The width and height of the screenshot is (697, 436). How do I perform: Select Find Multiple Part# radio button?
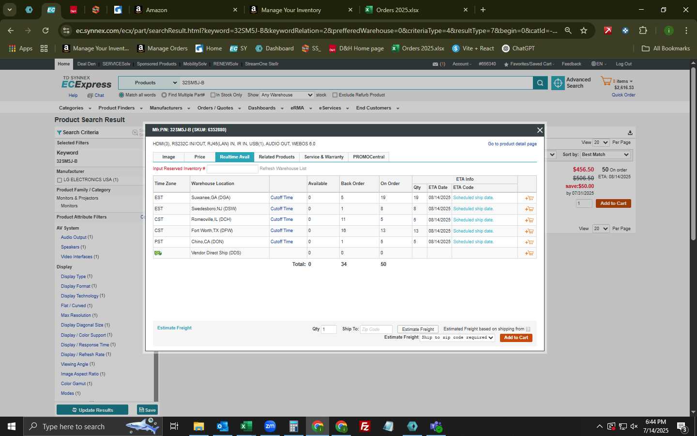(164, 95)
